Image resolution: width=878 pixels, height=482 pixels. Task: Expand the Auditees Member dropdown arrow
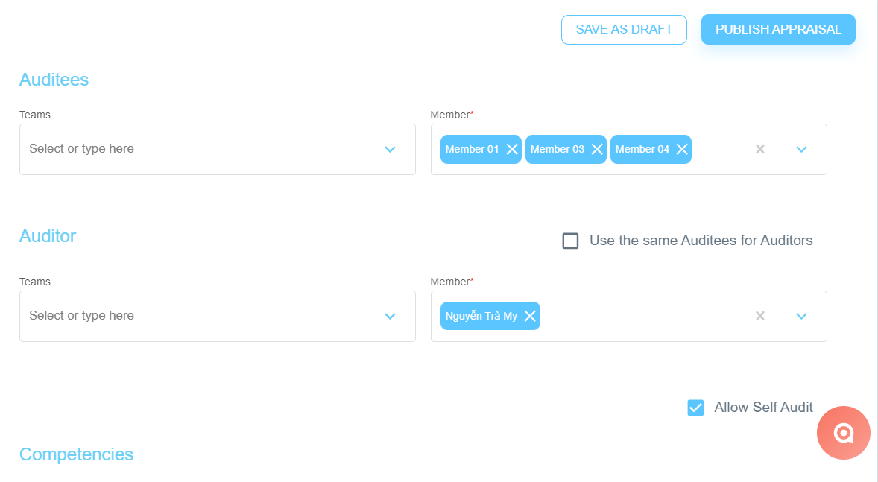801,150
